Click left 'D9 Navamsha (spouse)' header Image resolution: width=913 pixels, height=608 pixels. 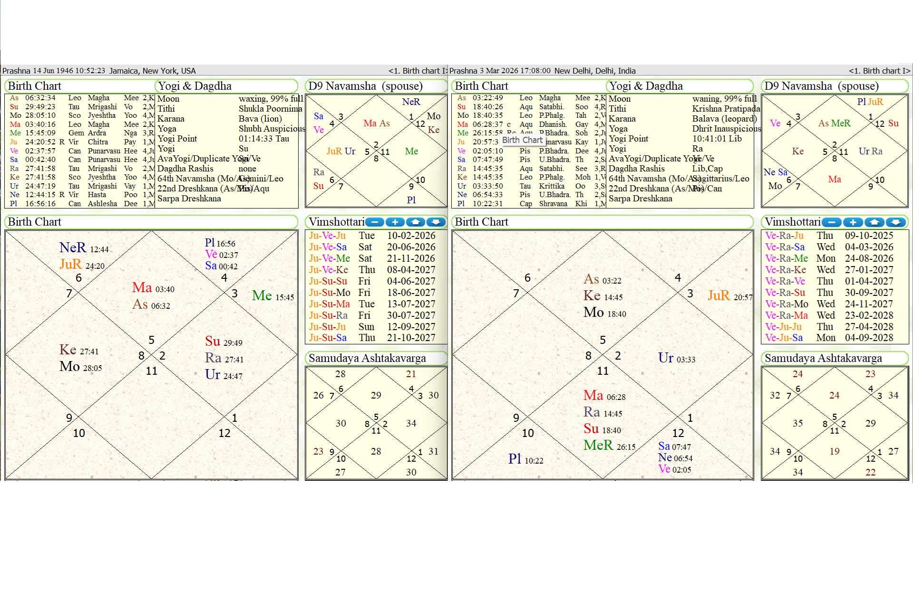365,86
